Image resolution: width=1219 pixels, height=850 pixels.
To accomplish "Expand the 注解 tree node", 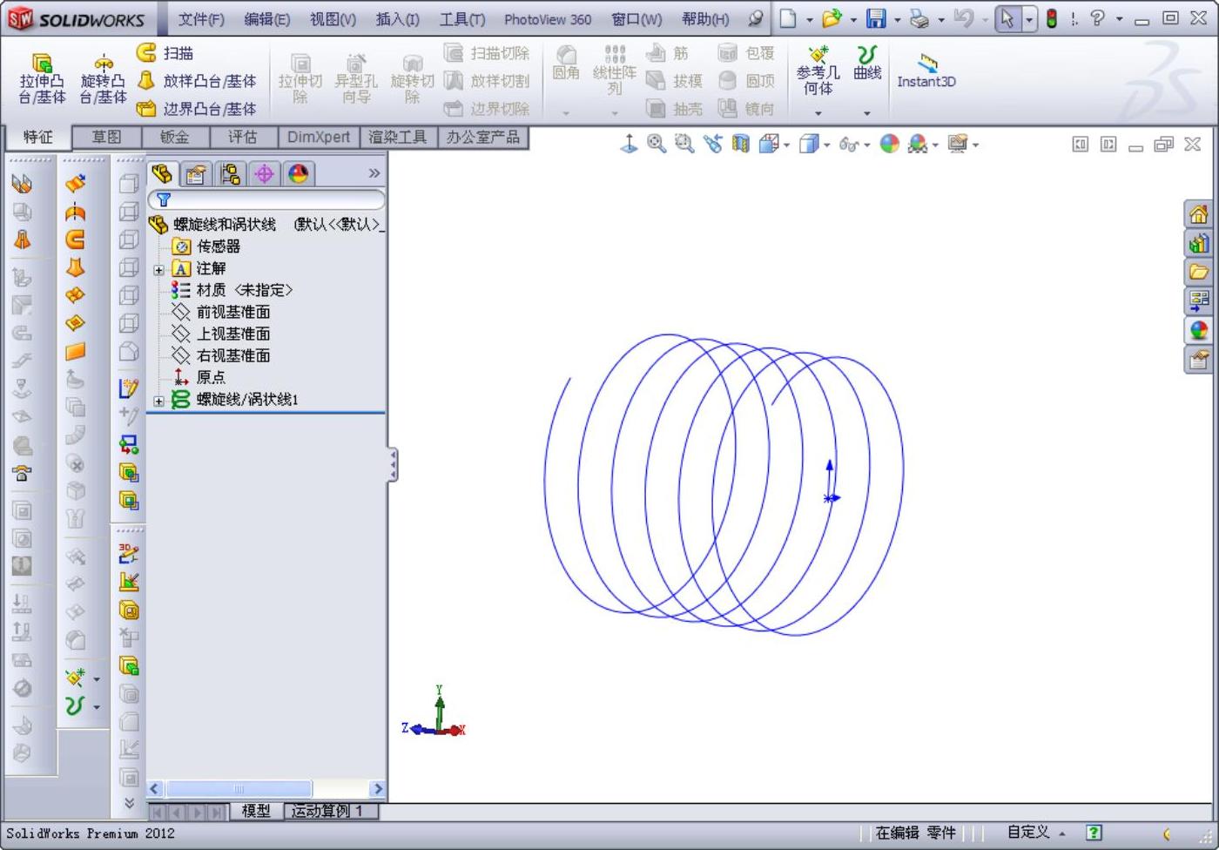I will (x=158, y=270).
